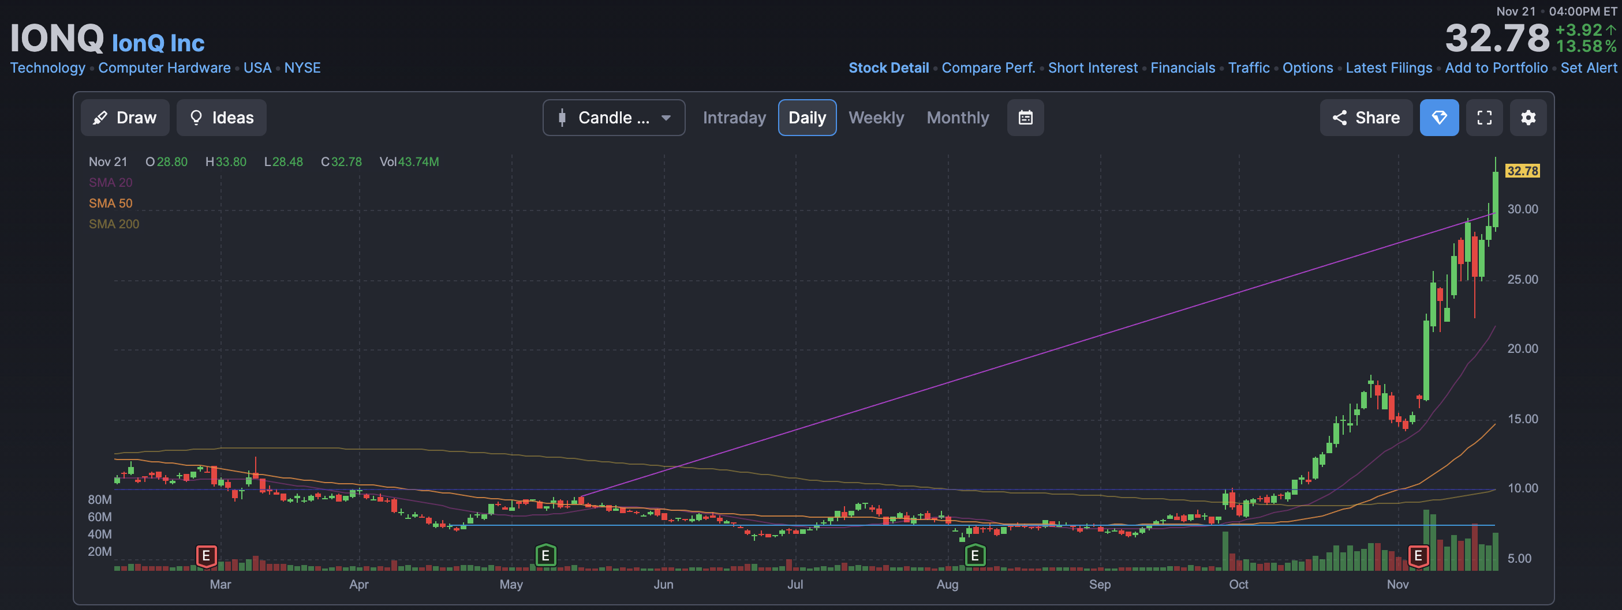
Task: Open the calendar date range icon
Action: click(1025, 118)
